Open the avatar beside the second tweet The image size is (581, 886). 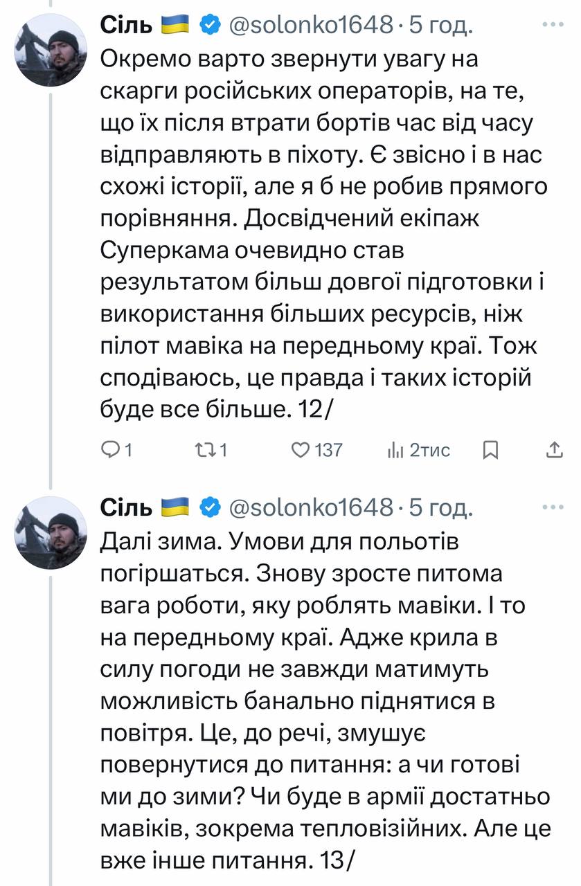pos(51,533)
